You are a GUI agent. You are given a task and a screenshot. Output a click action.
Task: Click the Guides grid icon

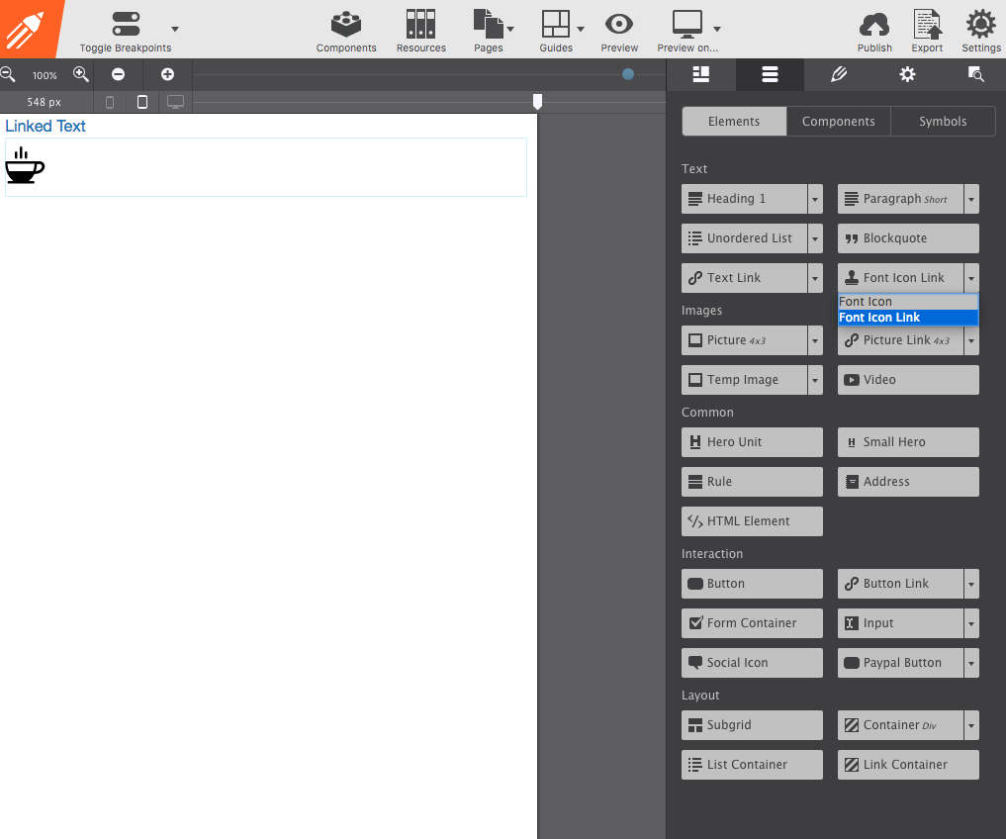coord(555,24)
